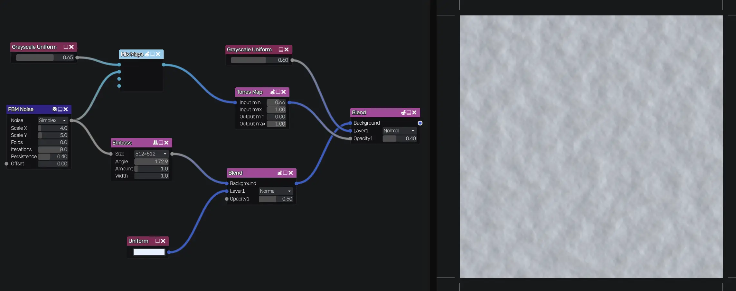Click the layers icon on the Tones Map header
Viewport: 736px width, 291px height.
tap(272, 92)
